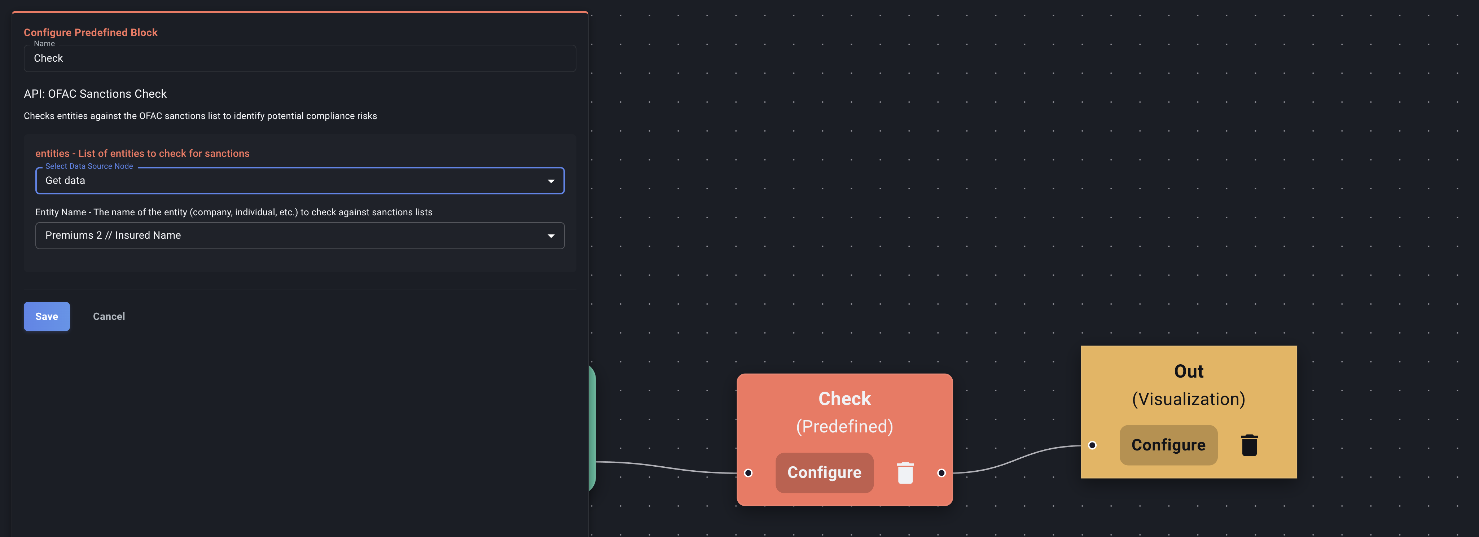Edit the block Name field
Viewport: 1479px width, 537px height.
coord(299,58)
